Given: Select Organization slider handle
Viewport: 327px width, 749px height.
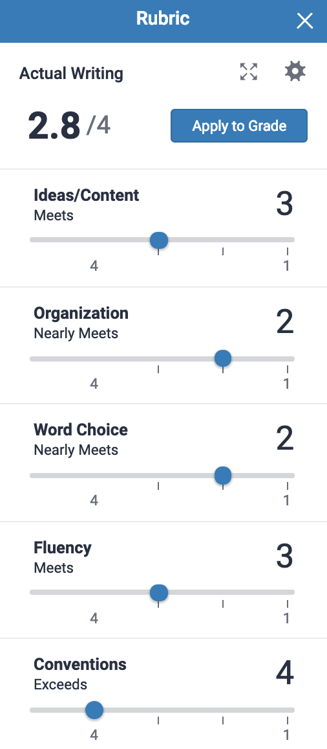Looking at the screenshot, I should [222, 358].
